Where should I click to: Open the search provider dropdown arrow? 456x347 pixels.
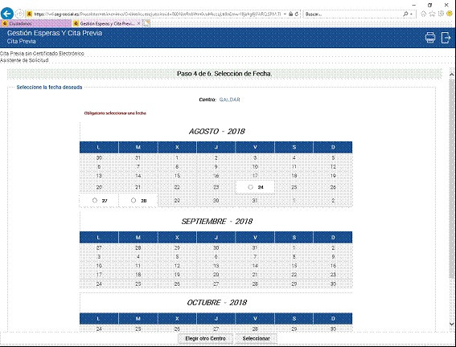411,14
